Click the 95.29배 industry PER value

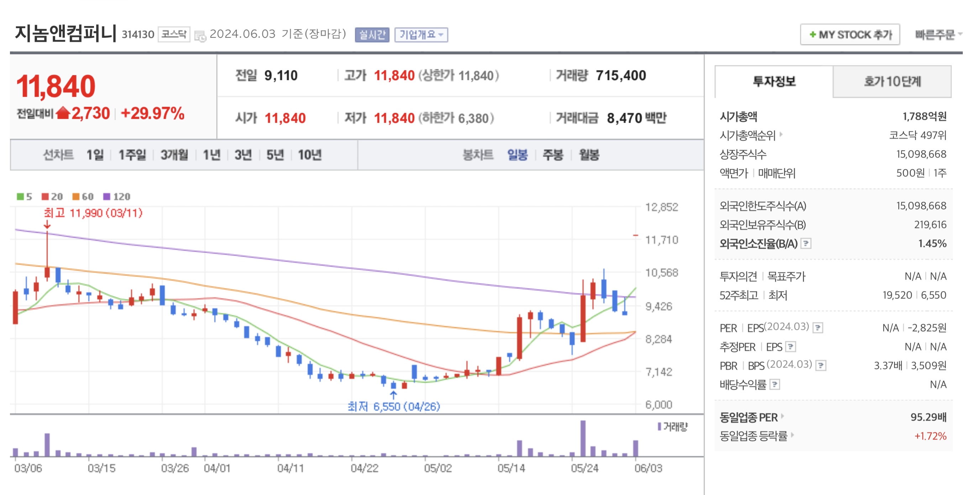coord(928,417)
